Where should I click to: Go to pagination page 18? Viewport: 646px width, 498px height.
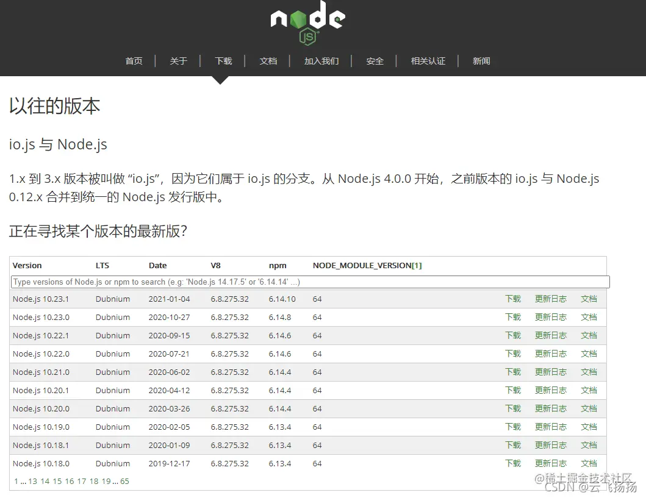[94, 481]
